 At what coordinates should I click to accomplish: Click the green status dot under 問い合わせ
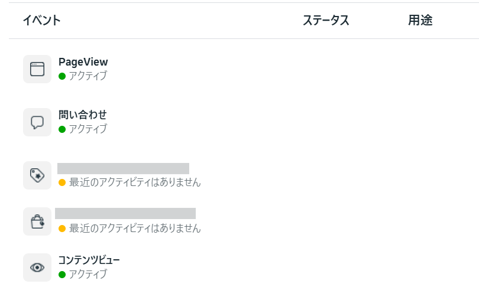point(62,129)
